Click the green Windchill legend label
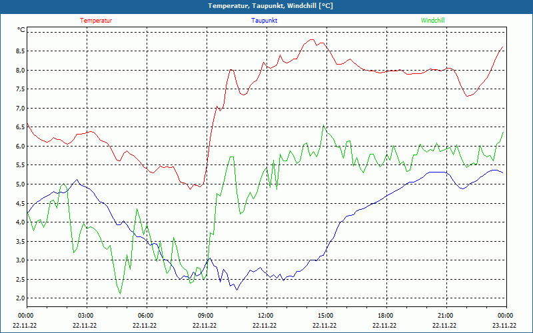The image size is (533, 333). click(432, 21)
